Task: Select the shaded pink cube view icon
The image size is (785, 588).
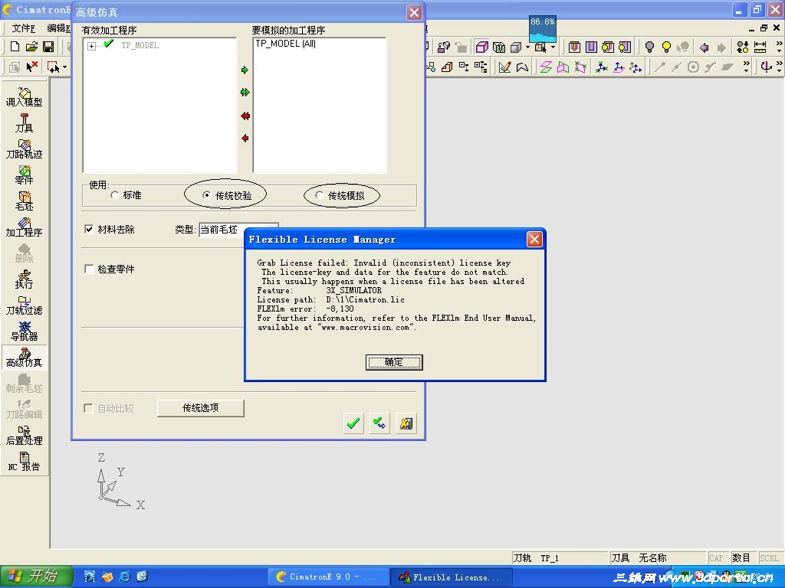Action: (x=481, y=47)
